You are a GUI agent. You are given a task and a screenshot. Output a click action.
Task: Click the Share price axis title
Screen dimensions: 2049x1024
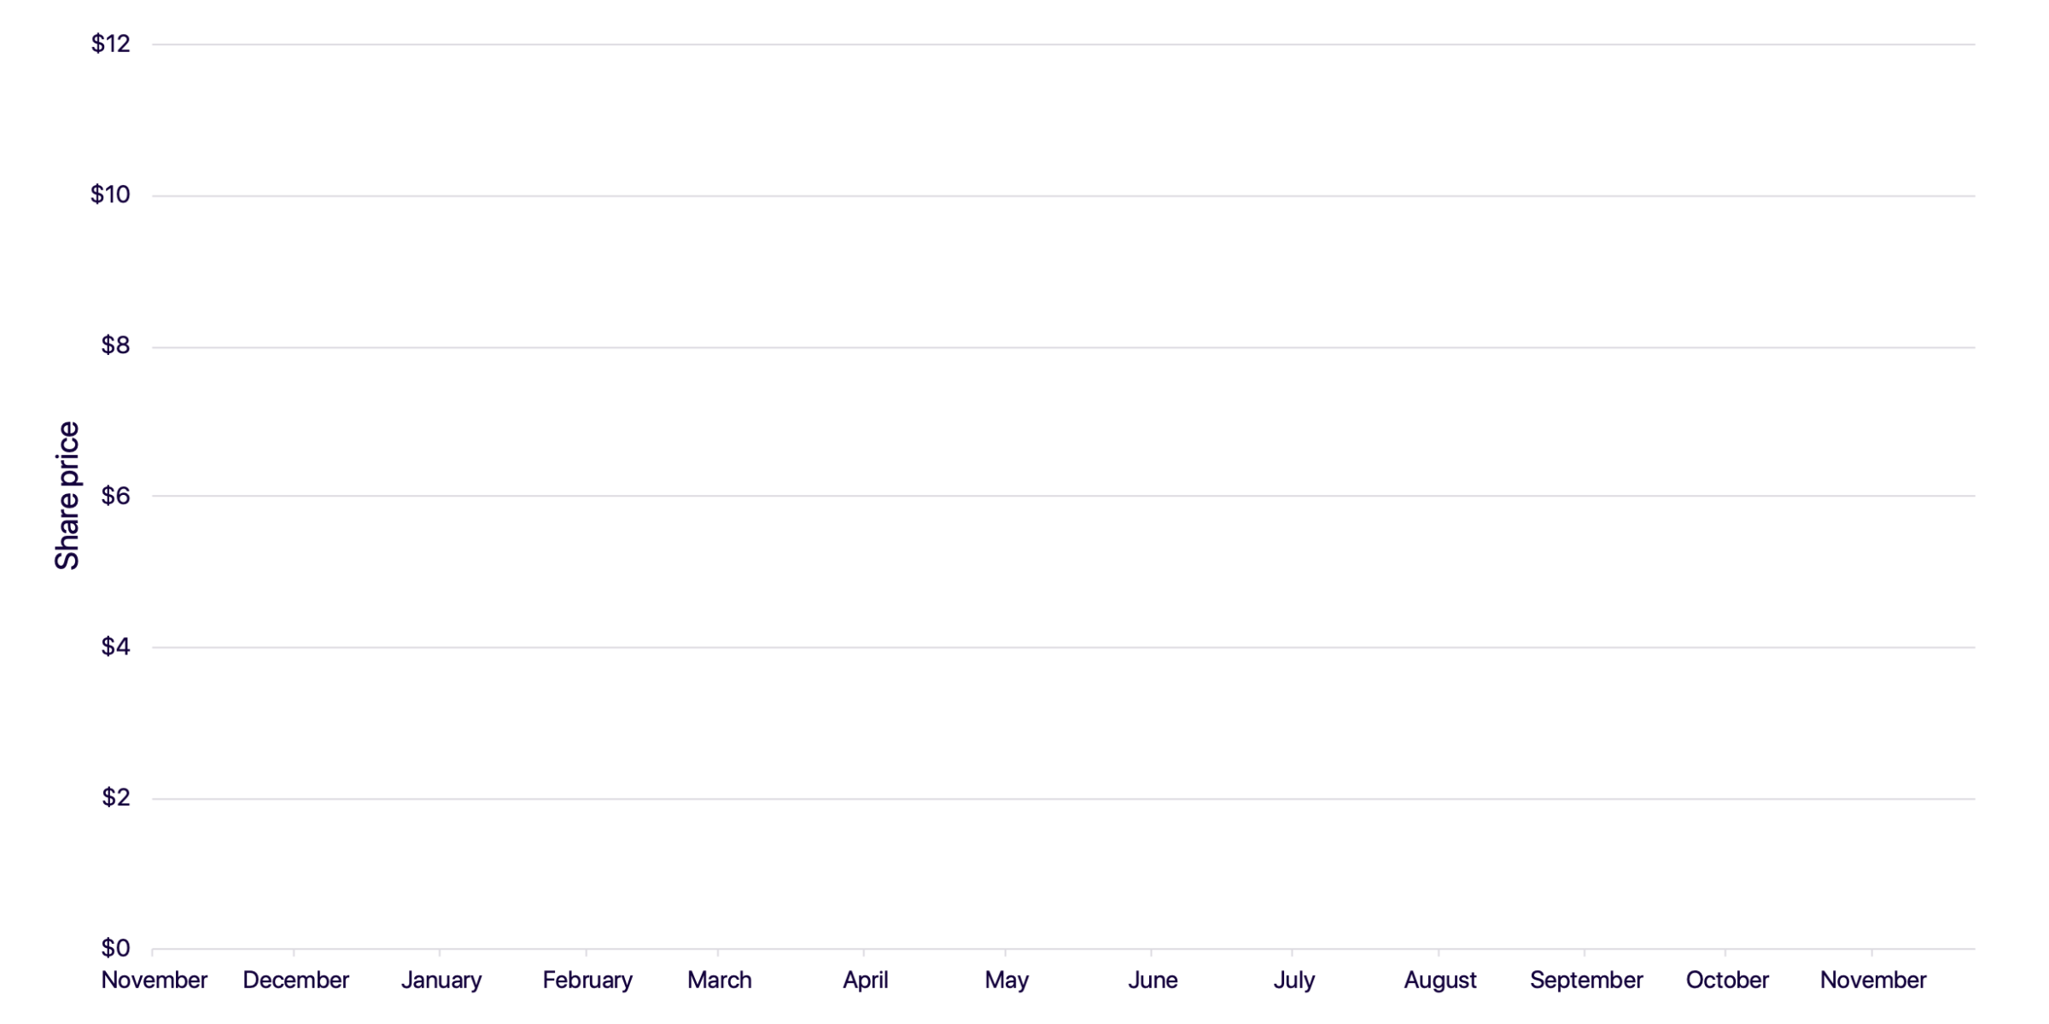pyautogui.click(x=67, y=496)
